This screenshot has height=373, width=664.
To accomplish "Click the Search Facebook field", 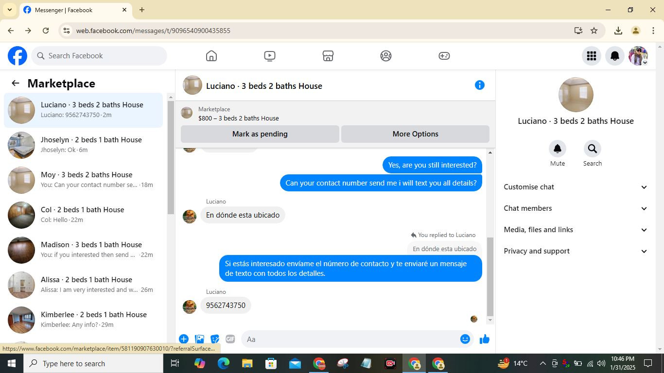I will [x=99, y=56].
